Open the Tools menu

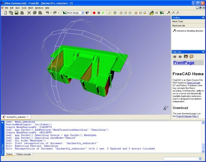click(24, 8)
